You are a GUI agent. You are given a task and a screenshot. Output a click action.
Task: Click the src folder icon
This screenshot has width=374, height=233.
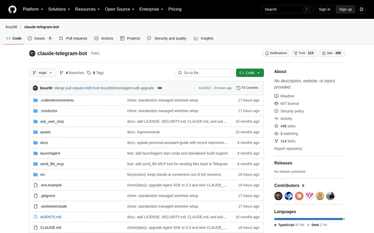pyautogui.click(x=36, y=175)
